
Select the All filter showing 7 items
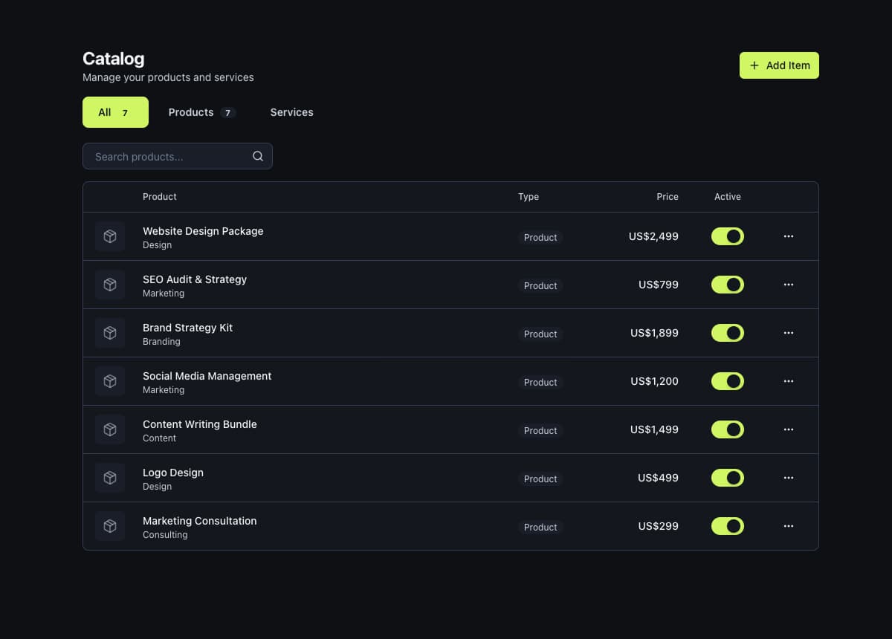[x=115, y=112]
